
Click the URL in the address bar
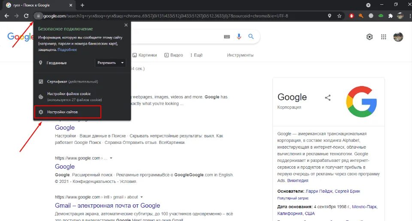point(166,16)
